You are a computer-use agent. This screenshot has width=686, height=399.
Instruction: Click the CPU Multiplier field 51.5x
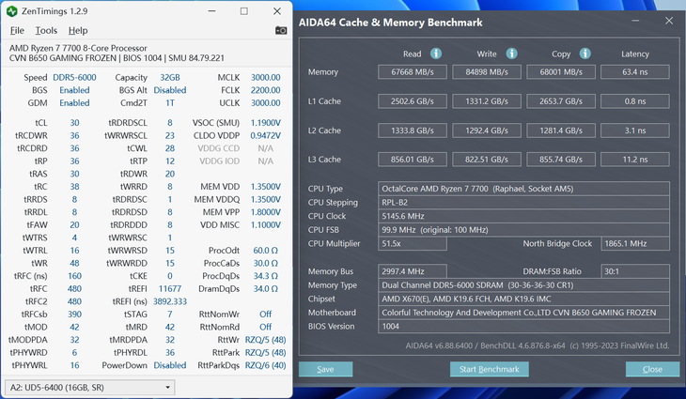pyautogui.click(x=413, y=243)
